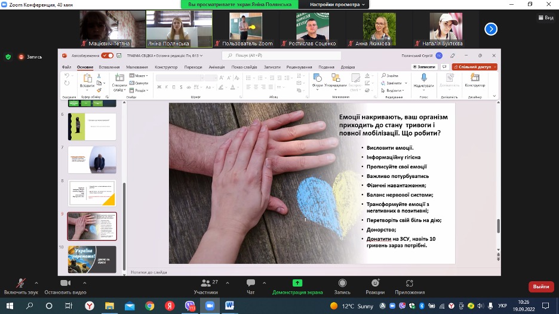Click the Redo arrow icon

67,83
